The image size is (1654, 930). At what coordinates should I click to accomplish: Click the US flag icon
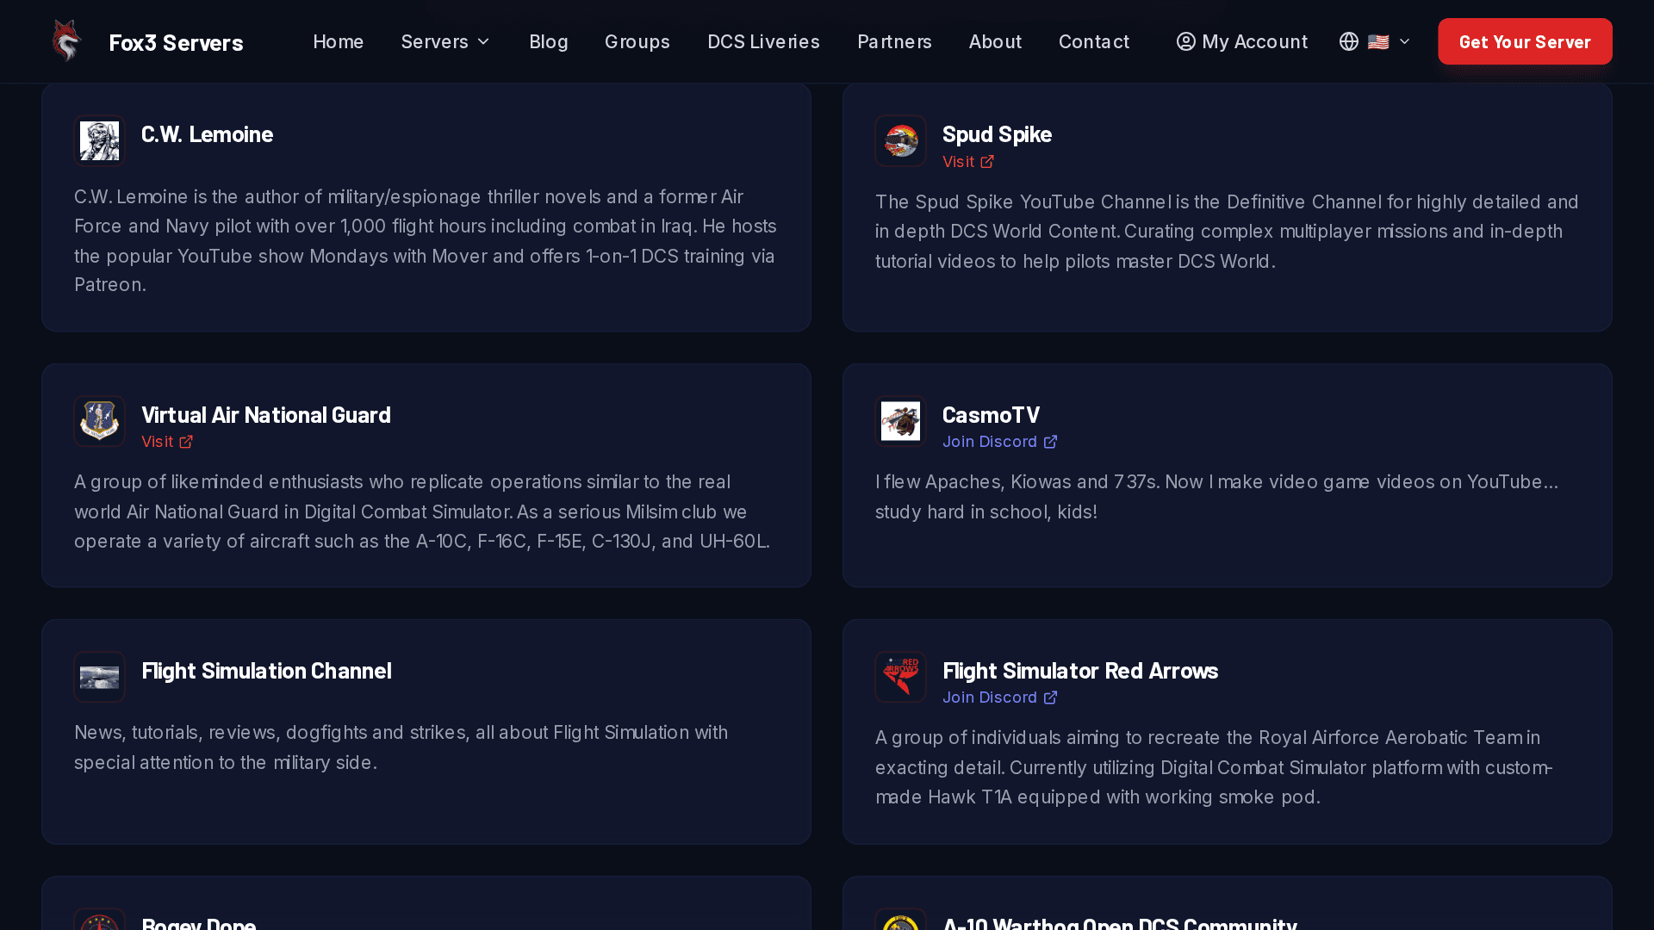[x=1378, y=41]
